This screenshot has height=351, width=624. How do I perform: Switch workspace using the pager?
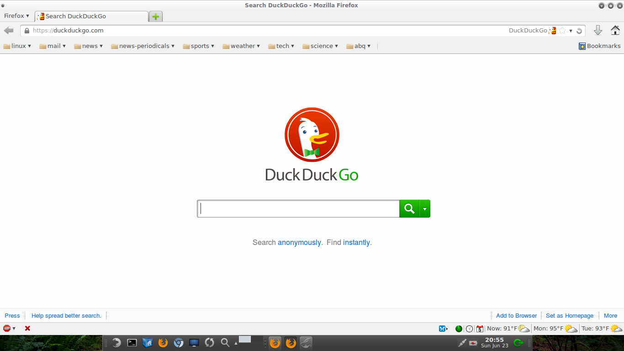[251, 340]
